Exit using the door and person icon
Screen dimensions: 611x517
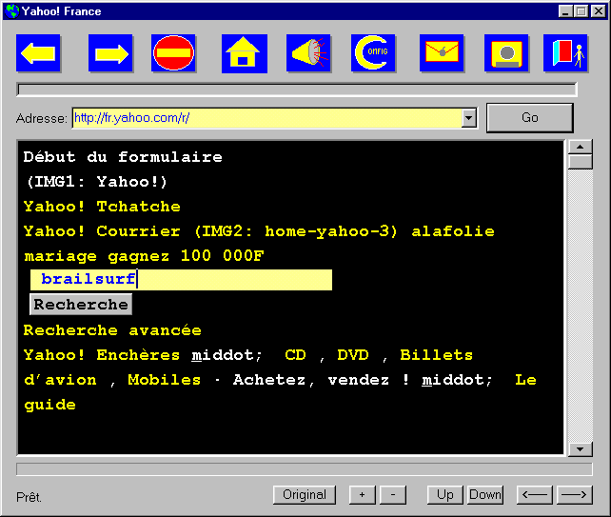(x=566, y=53)
